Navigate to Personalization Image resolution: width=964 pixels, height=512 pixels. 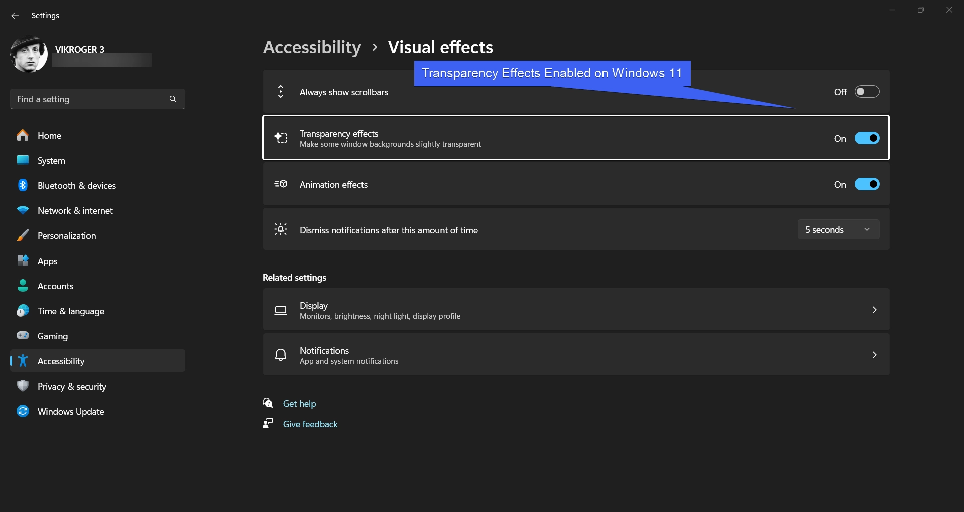coord(97,235)
